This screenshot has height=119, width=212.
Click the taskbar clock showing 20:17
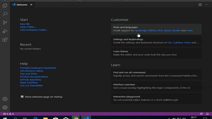coord(193,118)
